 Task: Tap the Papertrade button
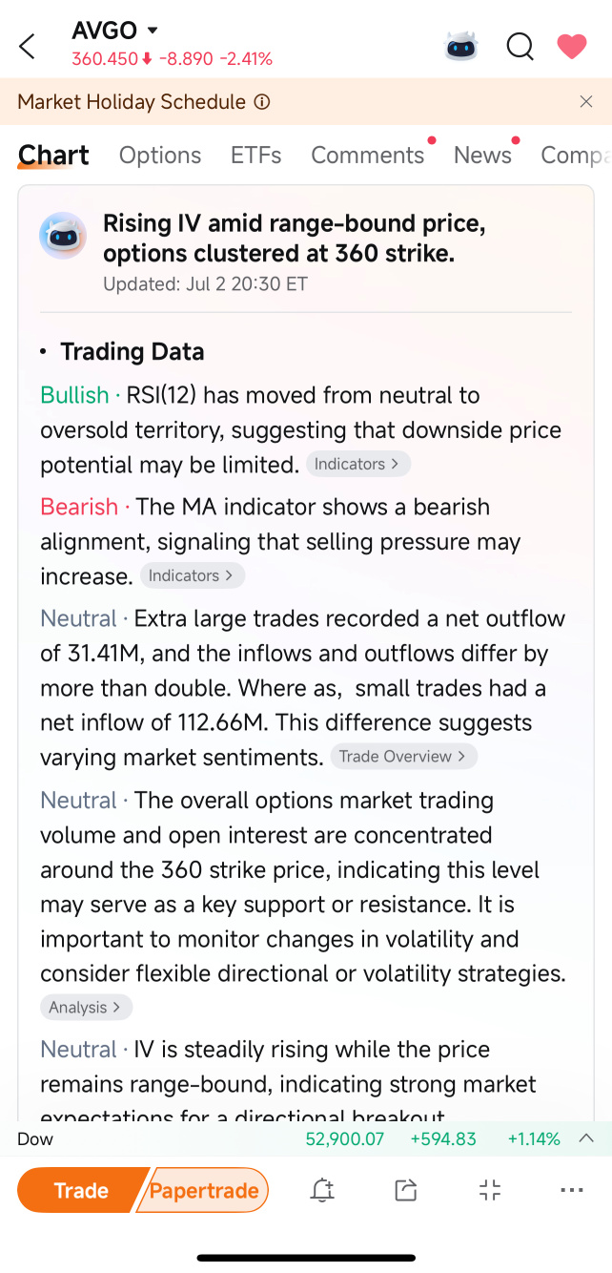[x=204, y=1190]
